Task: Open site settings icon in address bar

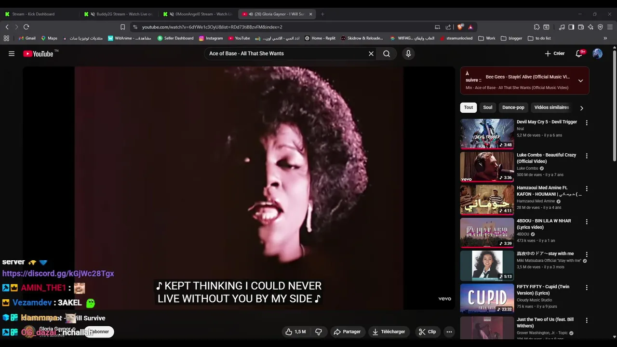Action: point(135,27)
